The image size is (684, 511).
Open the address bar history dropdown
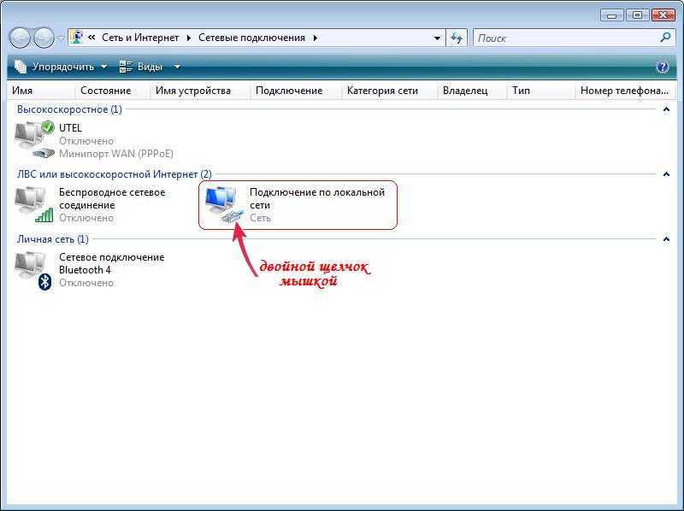(x=437, y=38)
